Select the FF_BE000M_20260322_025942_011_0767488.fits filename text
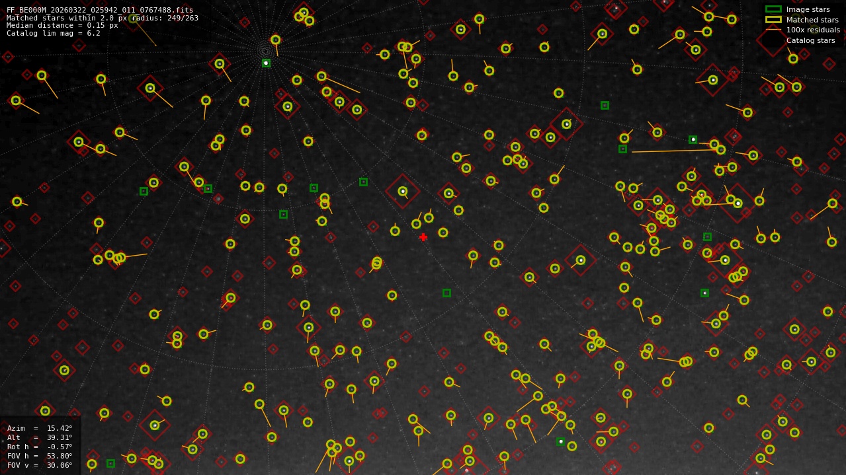Image resolution: width=846 pixels, height=475 pixels. [x=100, y=10]
